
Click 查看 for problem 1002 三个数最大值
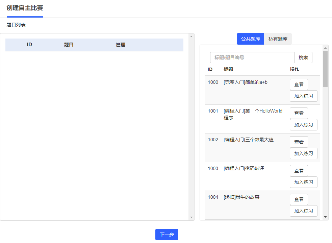[x=299, y=142]
